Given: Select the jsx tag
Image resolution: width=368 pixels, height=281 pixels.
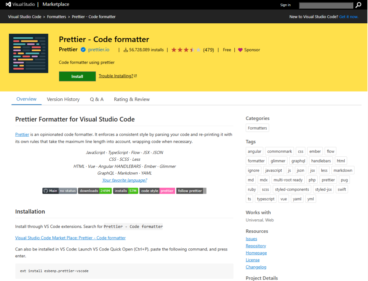Looking at the screenshot, I should (312, 170).
